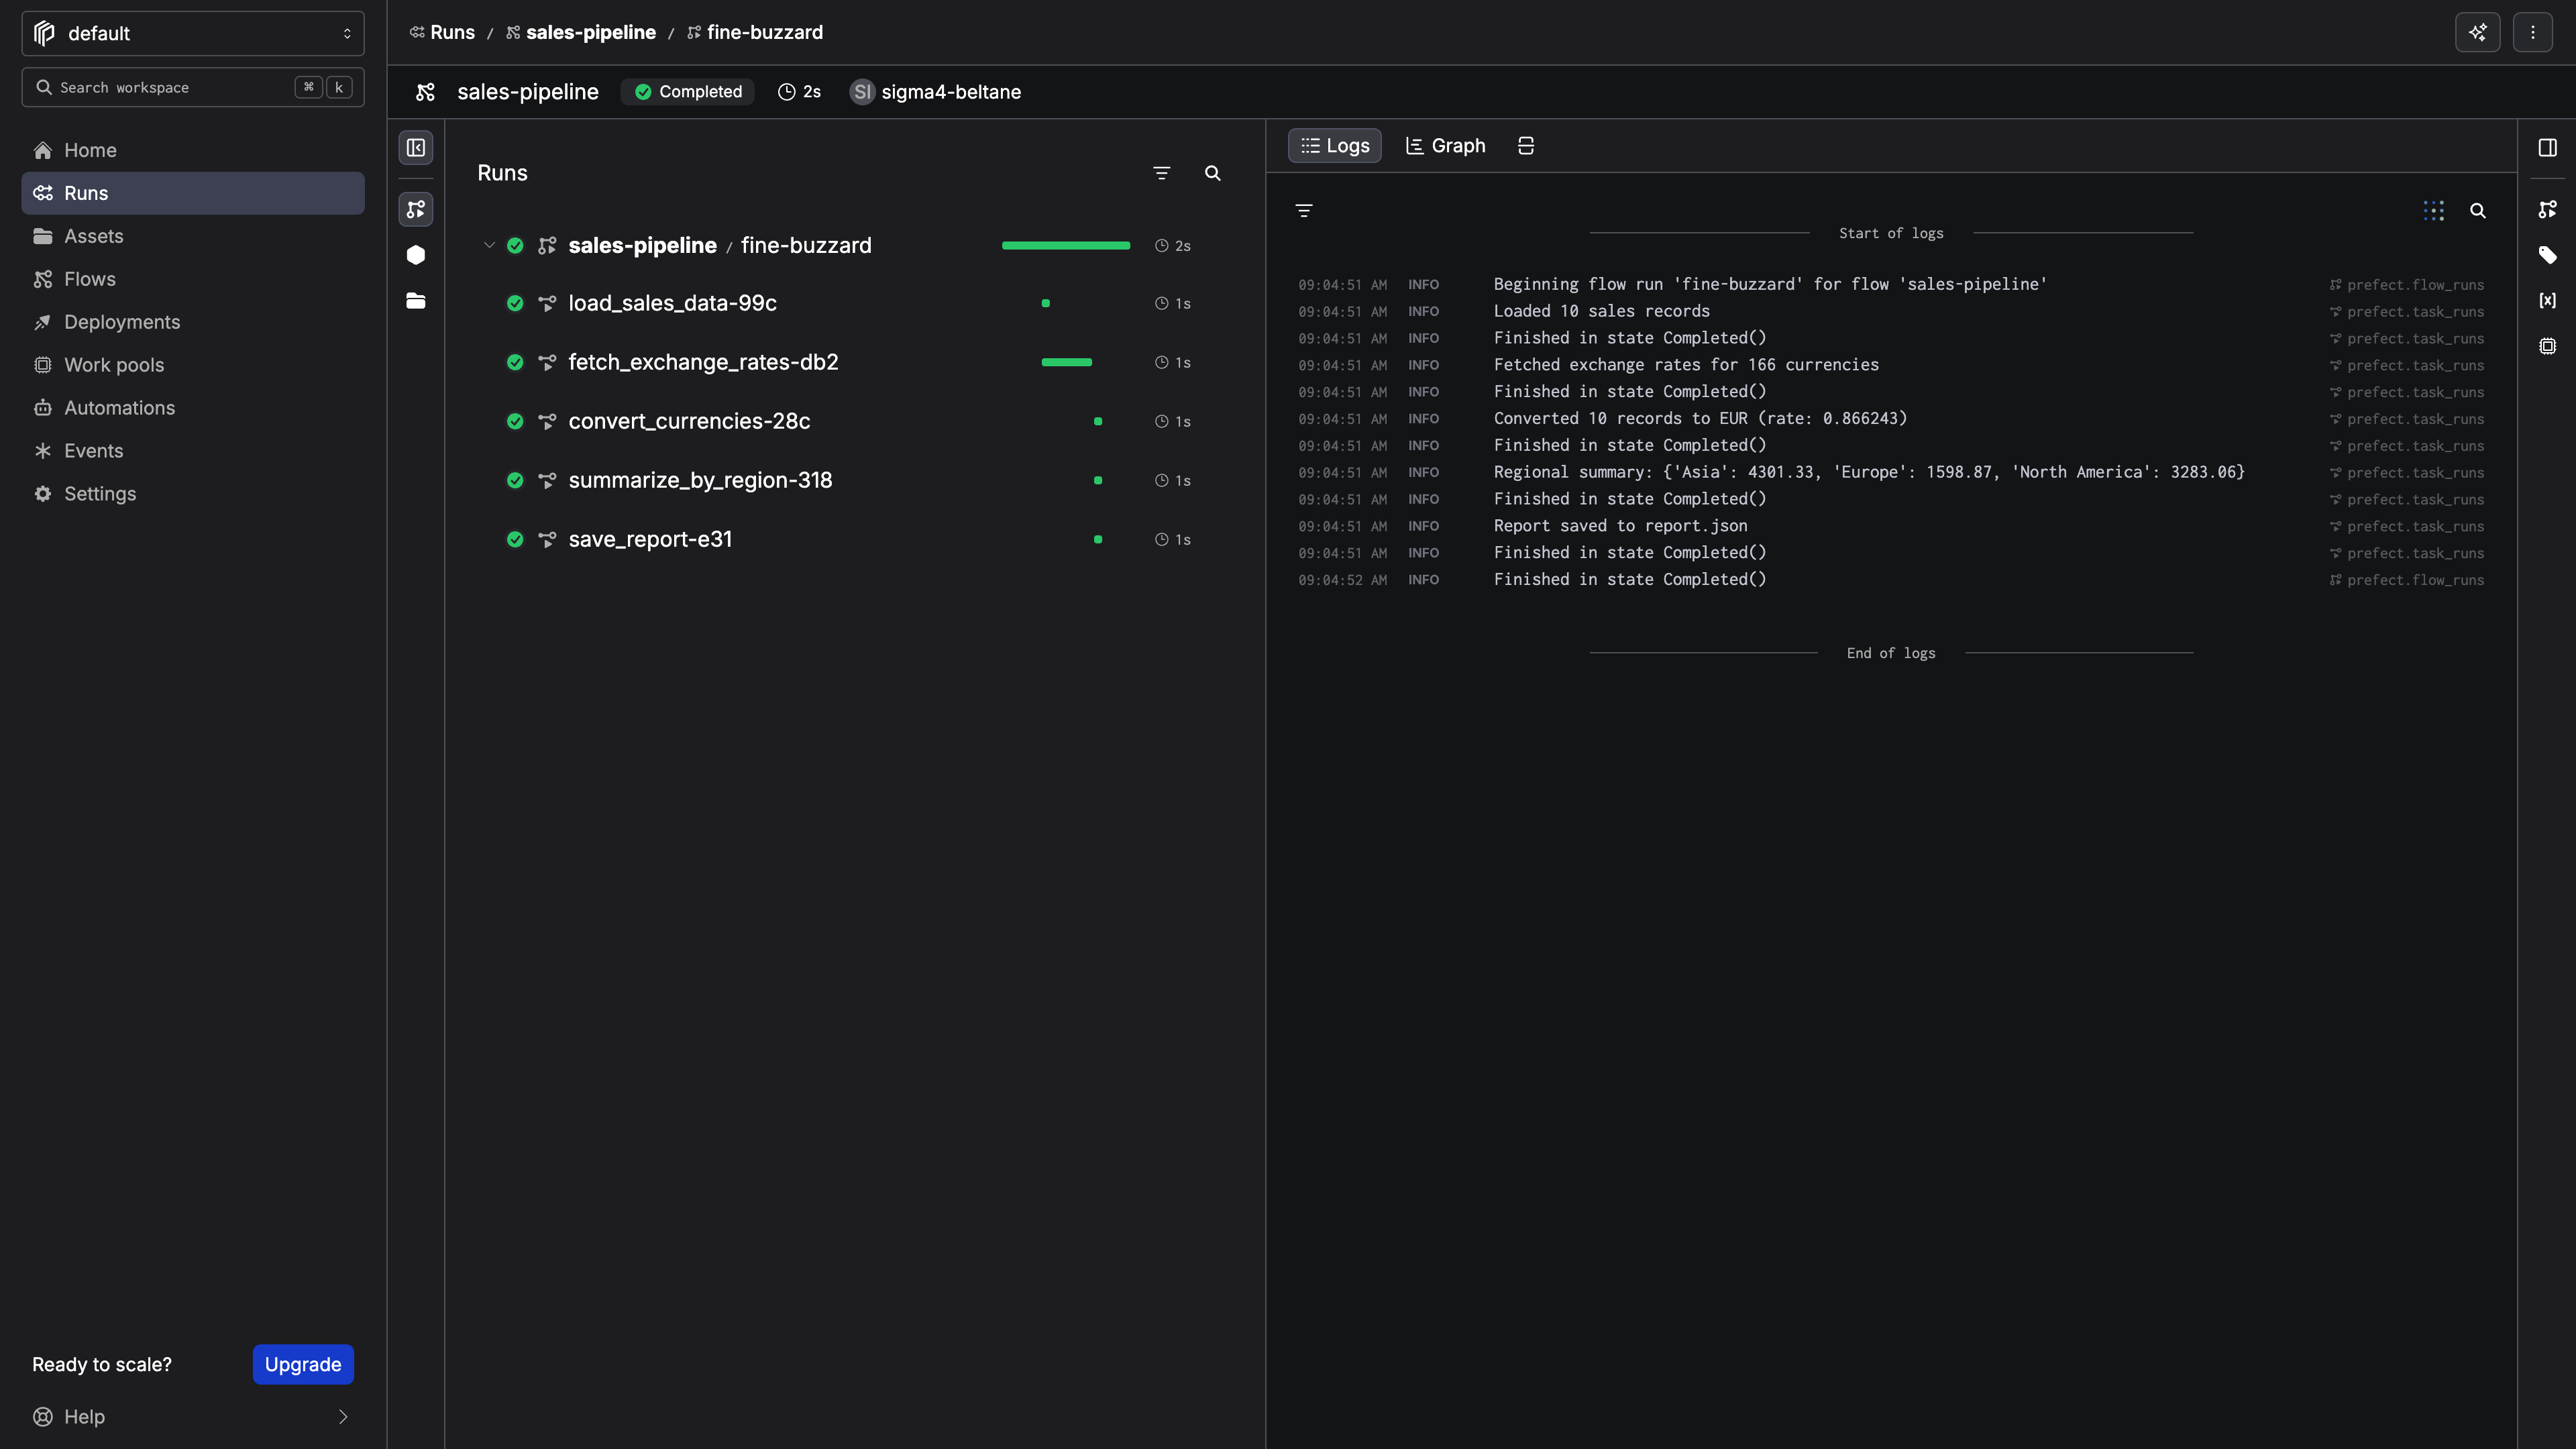This screenshot has width=2576, height=1449.
Task: Open the sales-pipeline breadcrumb link
Action: coord(592,32)
